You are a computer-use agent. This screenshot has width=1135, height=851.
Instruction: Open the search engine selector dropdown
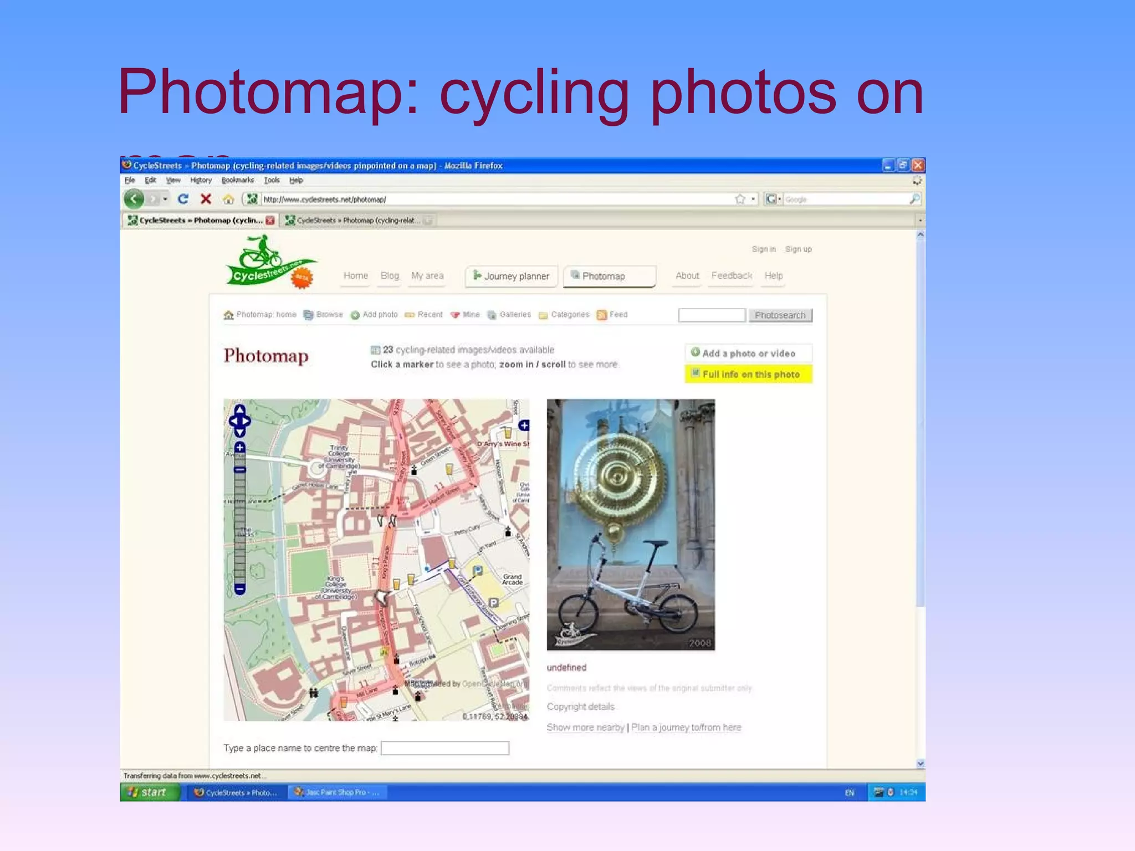coord(773,199)
